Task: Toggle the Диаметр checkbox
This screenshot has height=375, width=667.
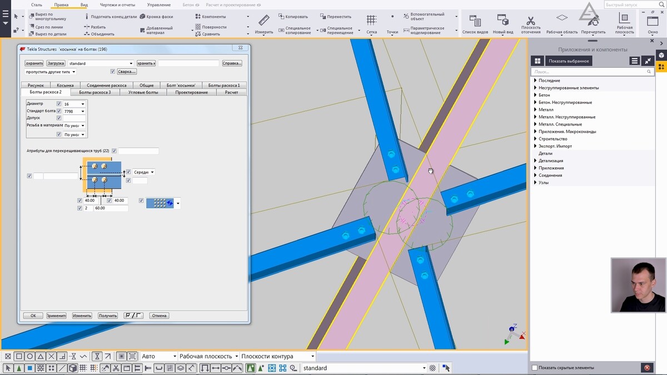Action: click(x=59, y=104)
